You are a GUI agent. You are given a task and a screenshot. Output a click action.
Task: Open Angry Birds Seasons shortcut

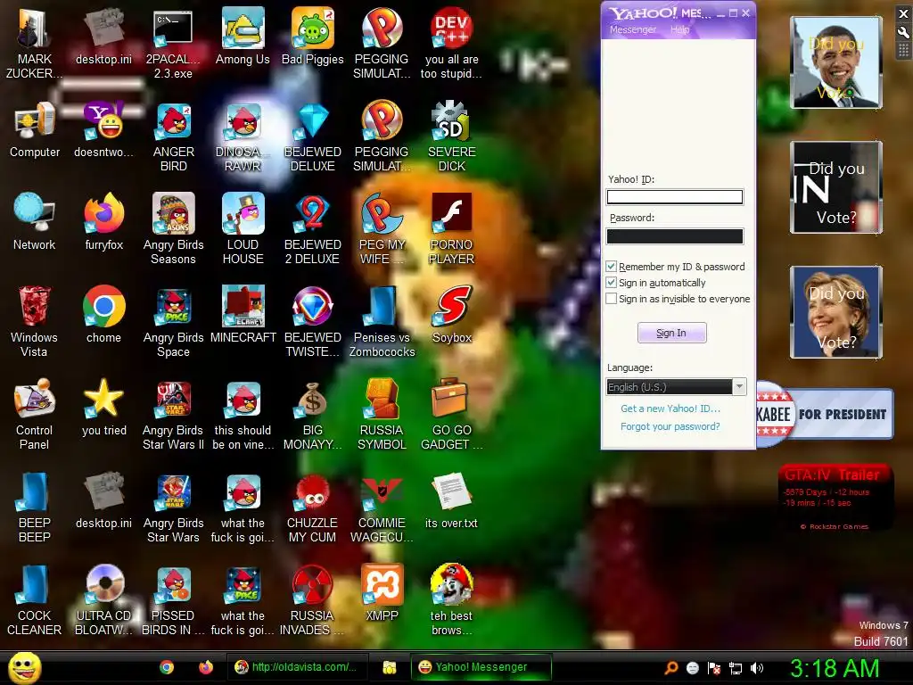pos(174,229)
